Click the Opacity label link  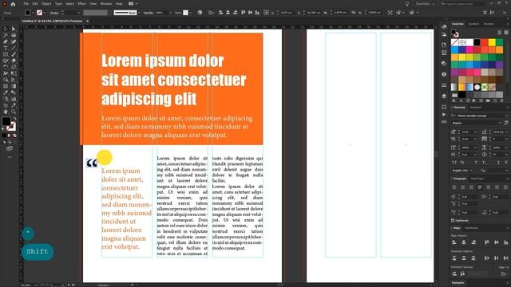click(149, 13)
